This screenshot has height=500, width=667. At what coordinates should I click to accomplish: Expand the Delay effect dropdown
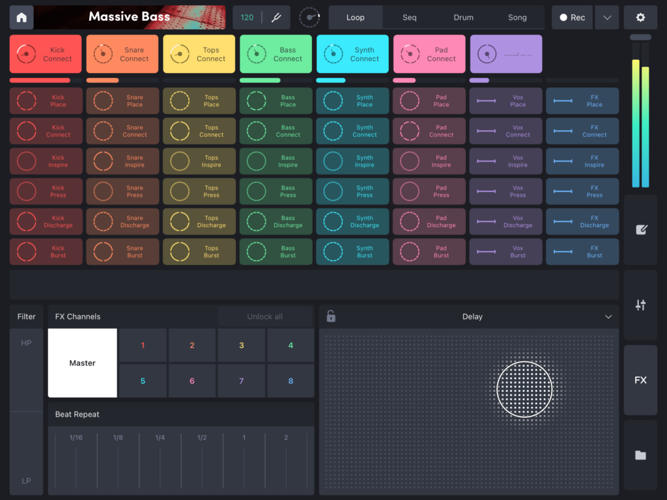(x=608, y=317)
